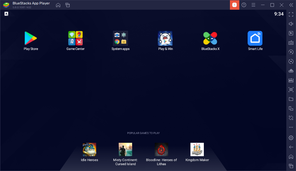Open the Smart Life app
This screenshot has height=171, width=296.
(255, 38)
